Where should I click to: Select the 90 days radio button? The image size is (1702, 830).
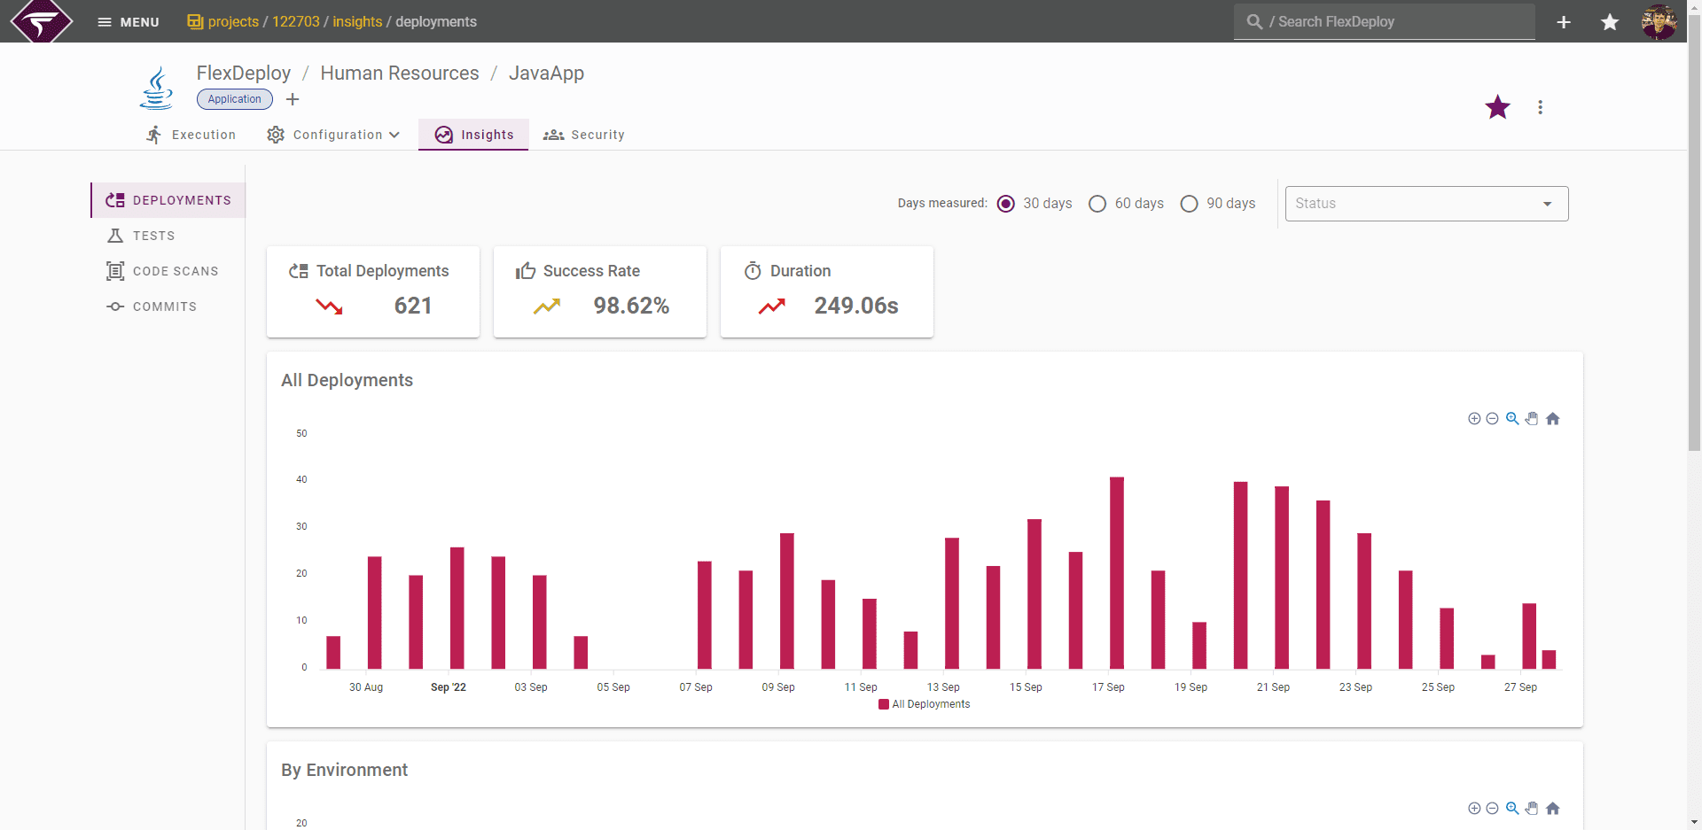click(1189, 204)
